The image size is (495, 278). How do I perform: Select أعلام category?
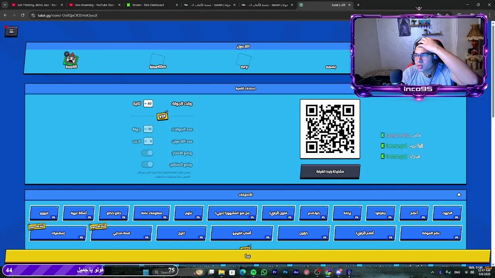coord(414,213)
